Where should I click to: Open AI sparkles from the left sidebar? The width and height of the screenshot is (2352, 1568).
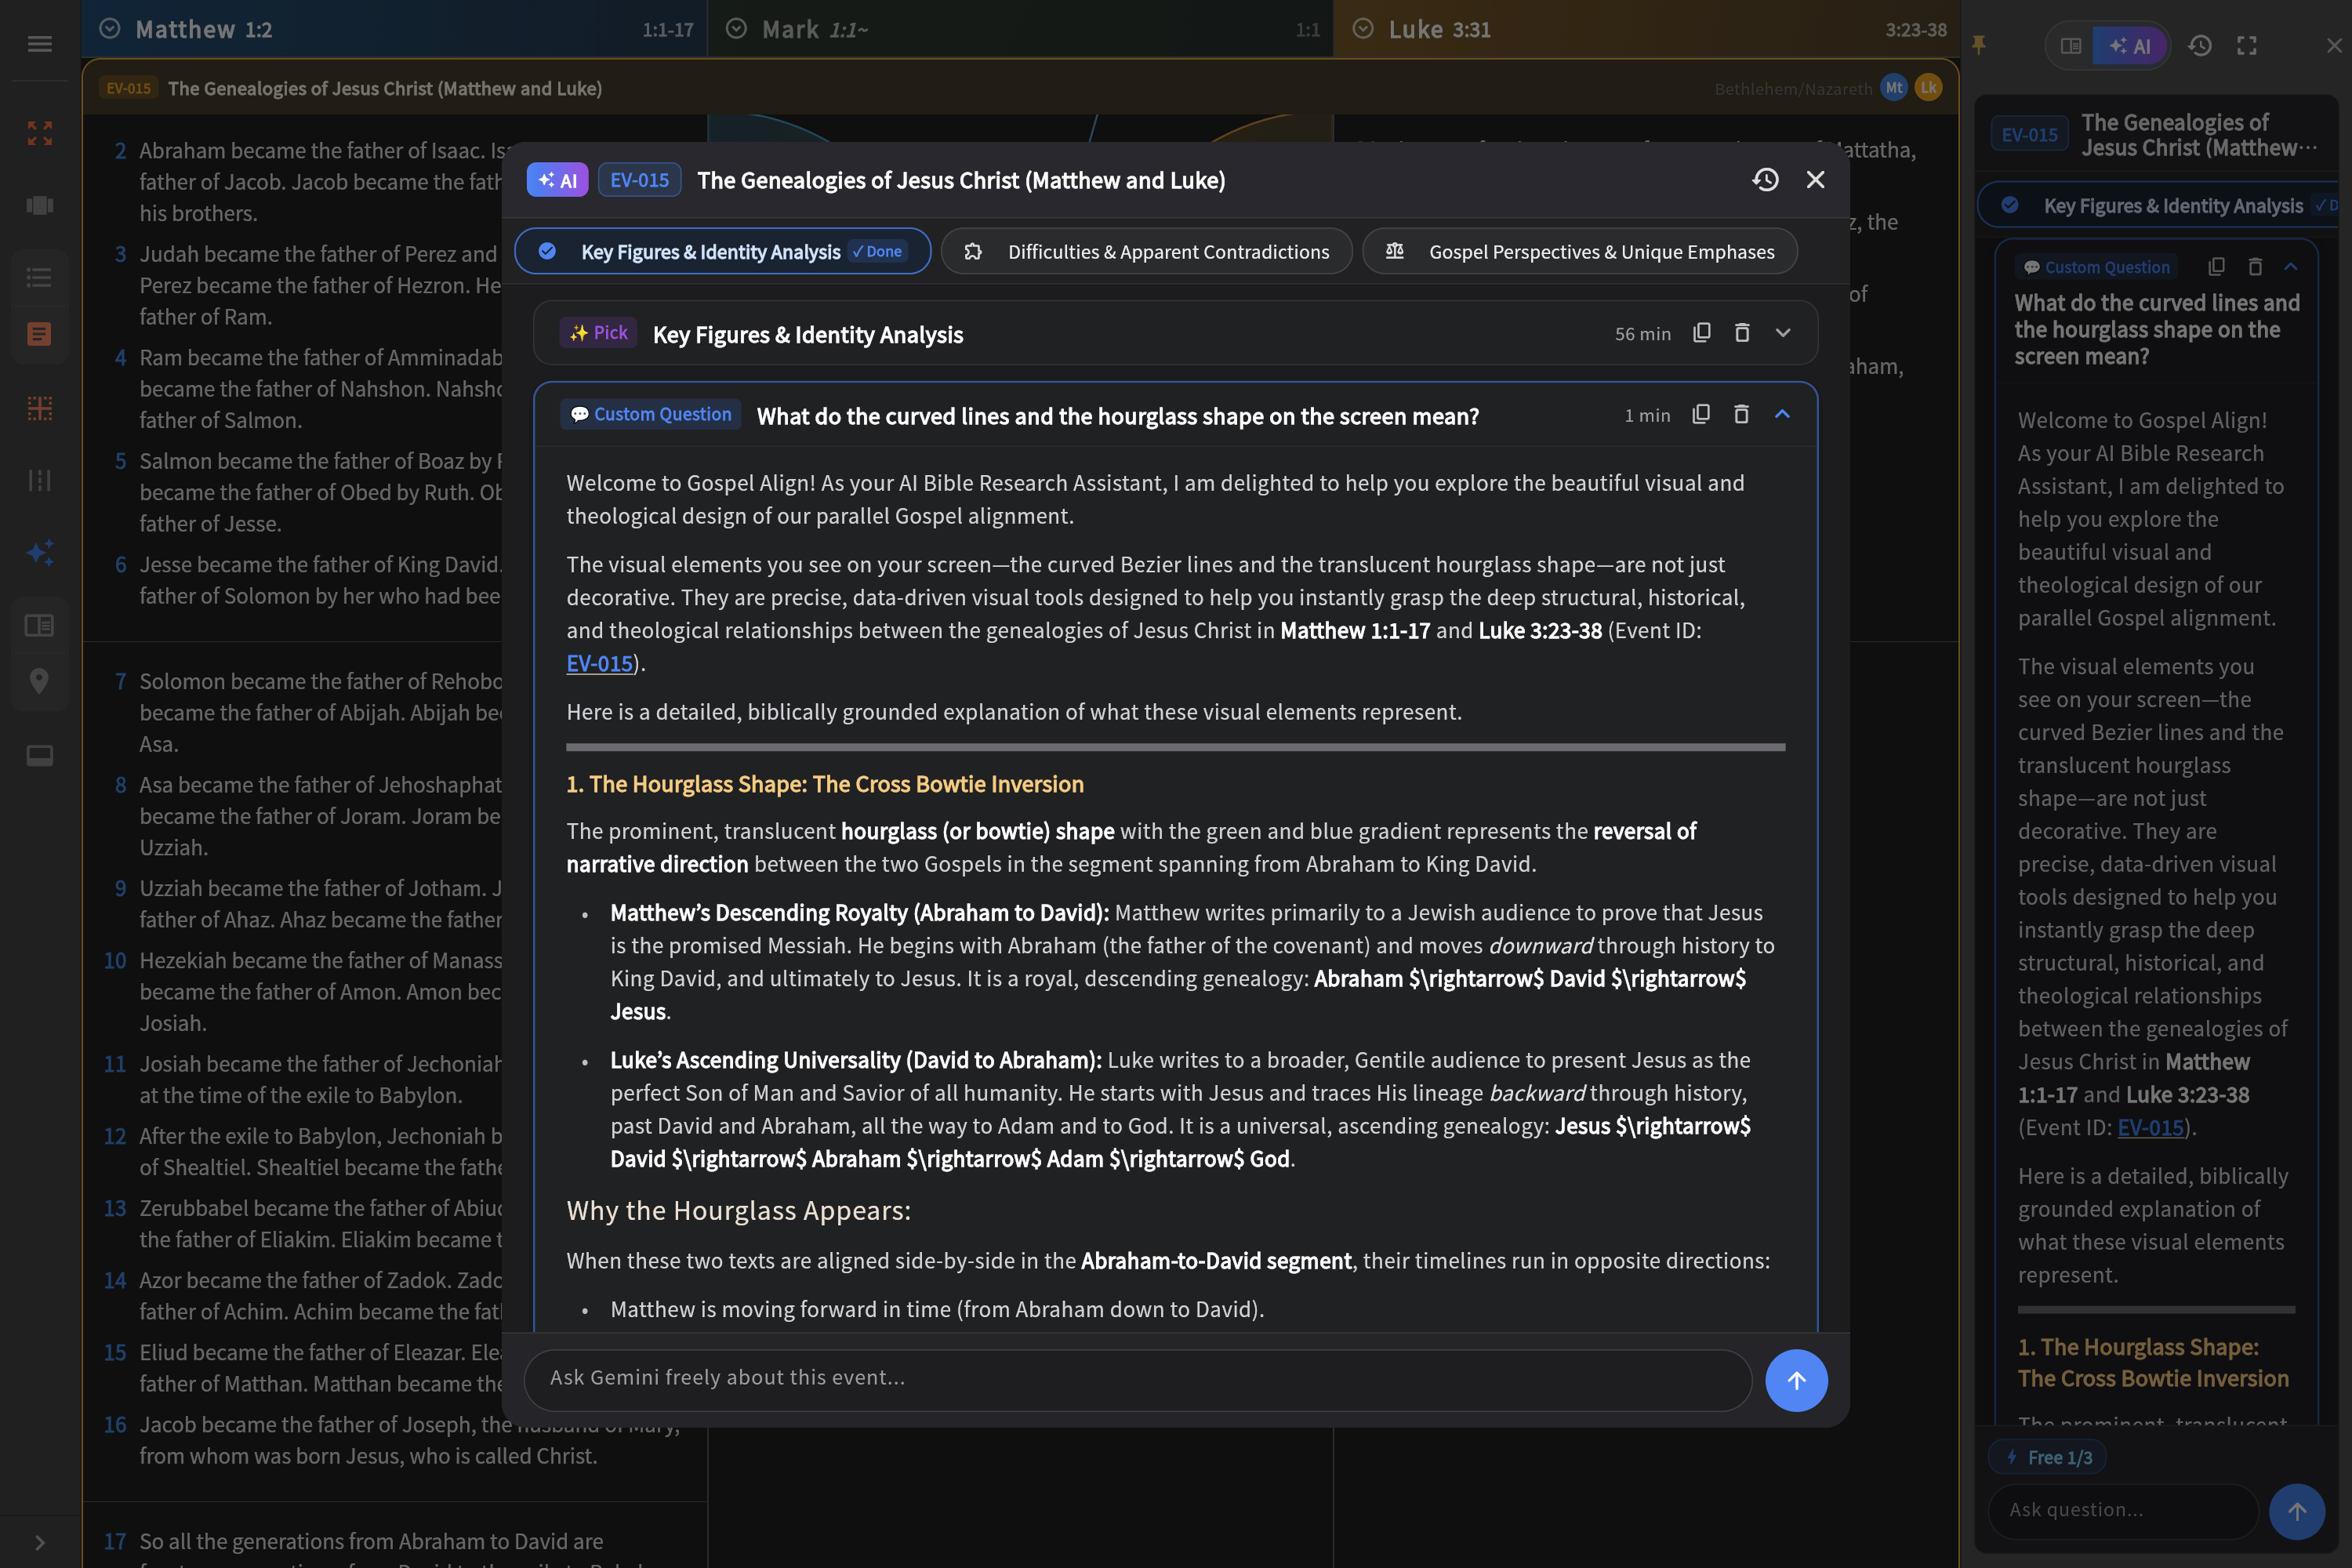click(40, 552)
